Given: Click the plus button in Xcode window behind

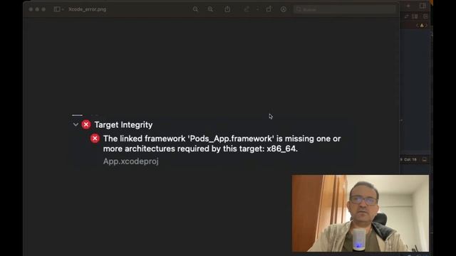Looking at the screenshot, I should point(408,6).
